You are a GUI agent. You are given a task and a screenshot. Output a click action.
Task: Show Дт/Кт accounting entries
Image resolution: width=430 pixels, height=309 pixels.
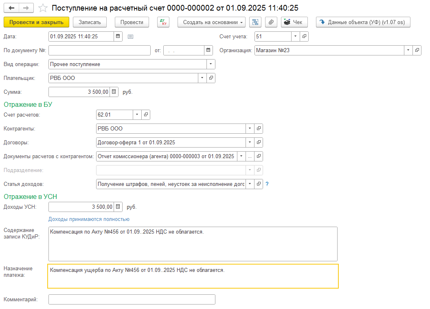163,22
